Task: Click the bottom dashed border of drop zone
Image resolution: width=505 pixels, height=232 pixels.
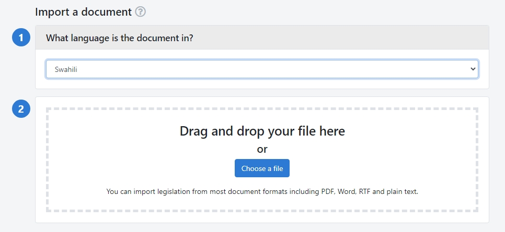Action: pos(262,210)
